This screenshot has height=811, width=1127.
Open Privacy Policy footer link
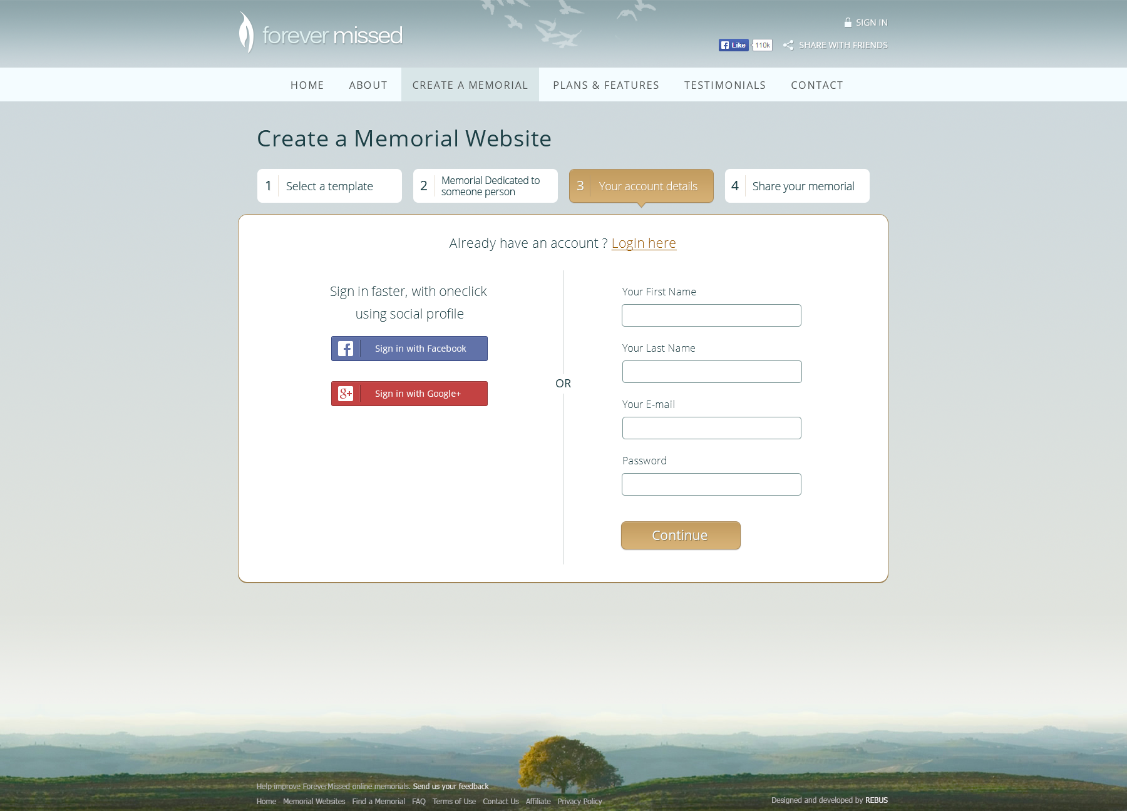[x=580, y=802]
